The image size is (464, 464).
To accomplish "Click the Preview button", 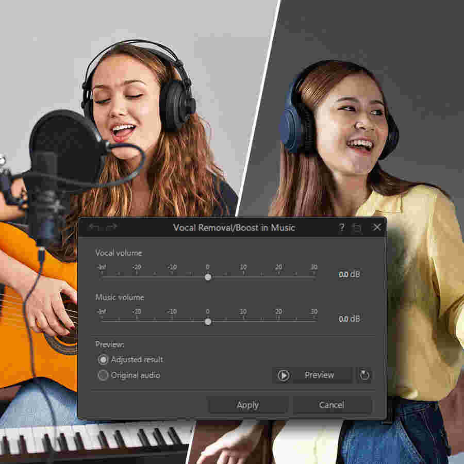I will pos(319,375).
